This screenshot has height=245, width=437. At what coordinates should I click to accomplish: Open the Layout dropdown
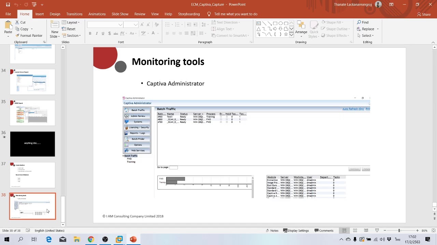[71, 22]
